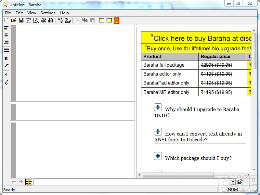Open the Settings menu
This screenshot has height=195, width=260.
[48, 13]
